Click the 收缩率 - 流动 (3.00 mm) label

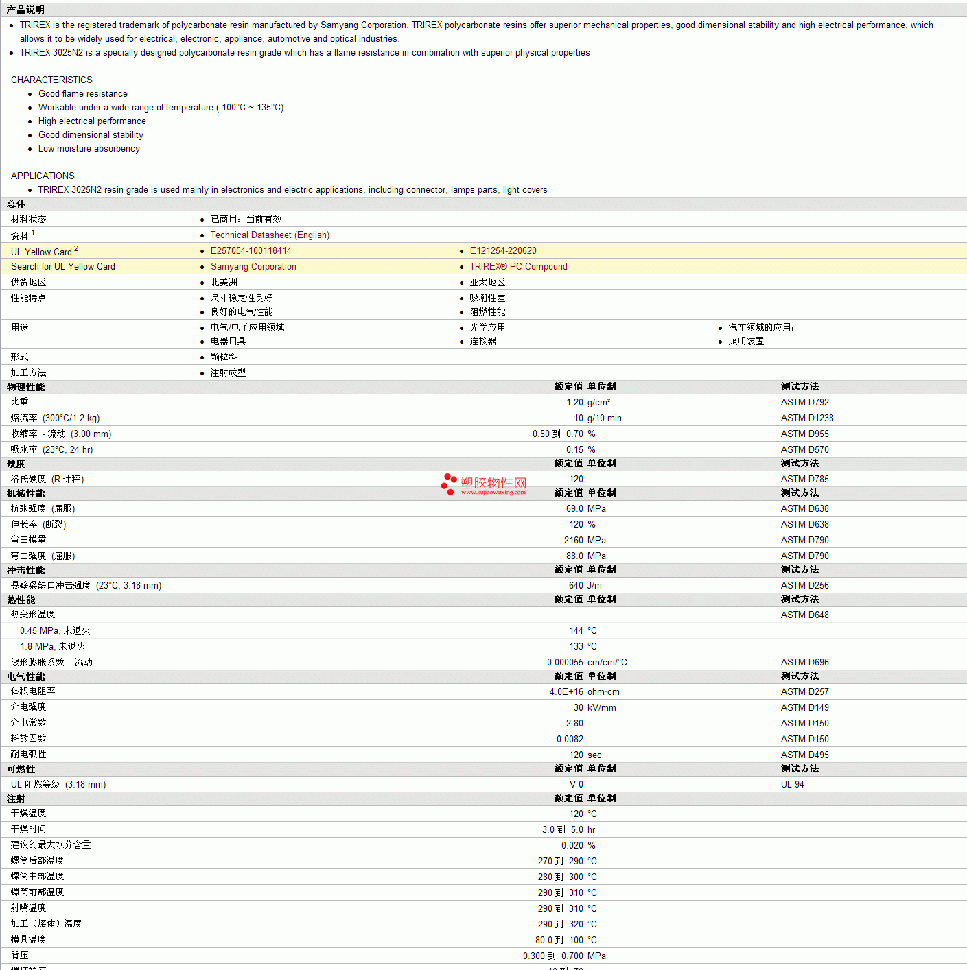[x=61, y=434]
